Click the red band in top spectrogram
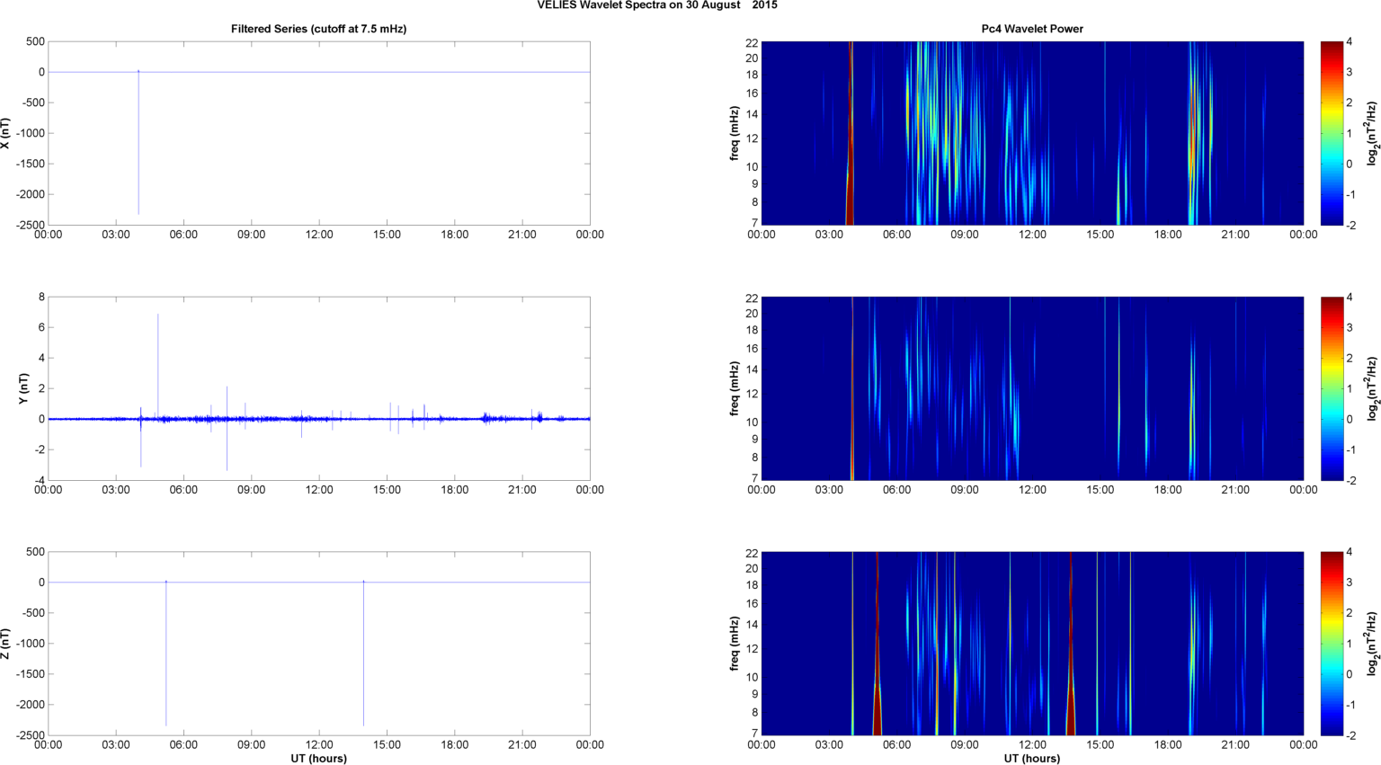1381x765 pixels. (850, 135)
